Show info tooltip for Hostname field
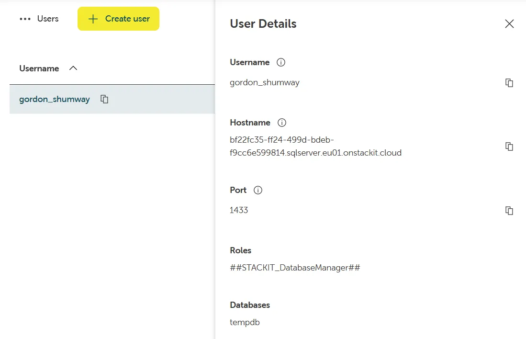Screen dimensions: 526x339 pyautogui.click(x=282, y=123)
